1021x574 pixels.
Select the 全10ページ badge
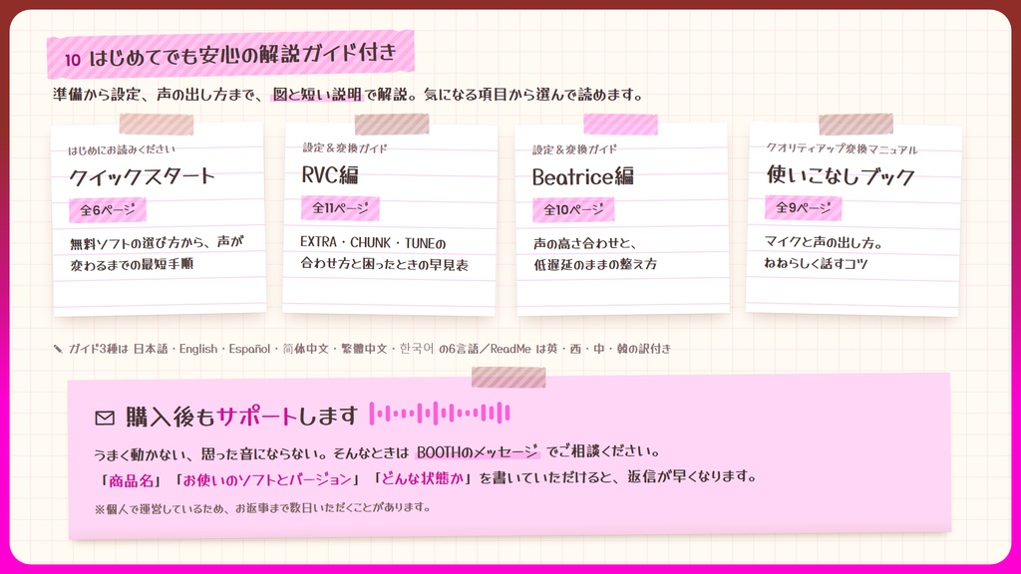573,209
